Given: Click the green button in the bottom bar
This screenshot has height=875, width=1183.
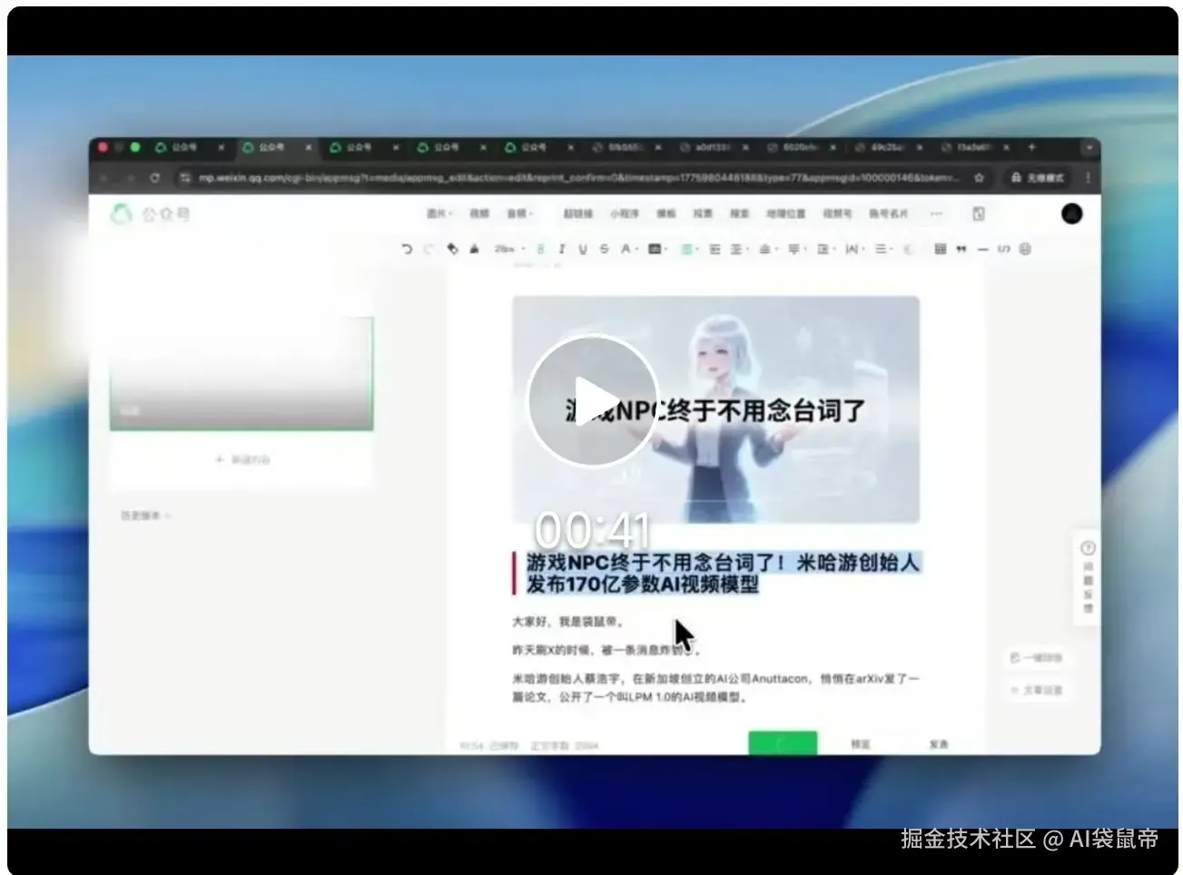Looking at the screenshot, I should tap(783, 742).
